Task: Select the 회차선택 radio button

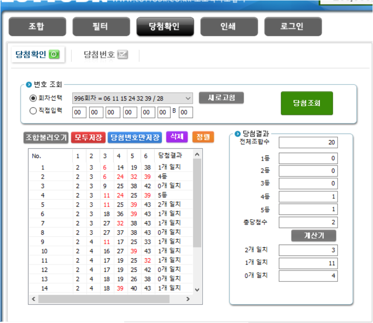Action: click(x=33, y=98)
